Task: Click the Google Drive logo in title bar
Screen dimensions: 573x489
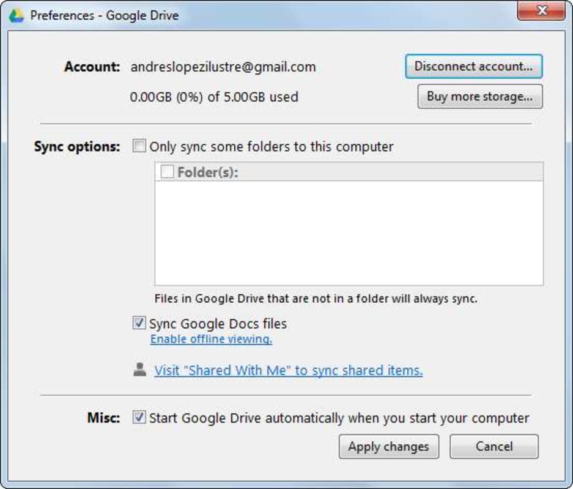Action: tap(17, 16)
